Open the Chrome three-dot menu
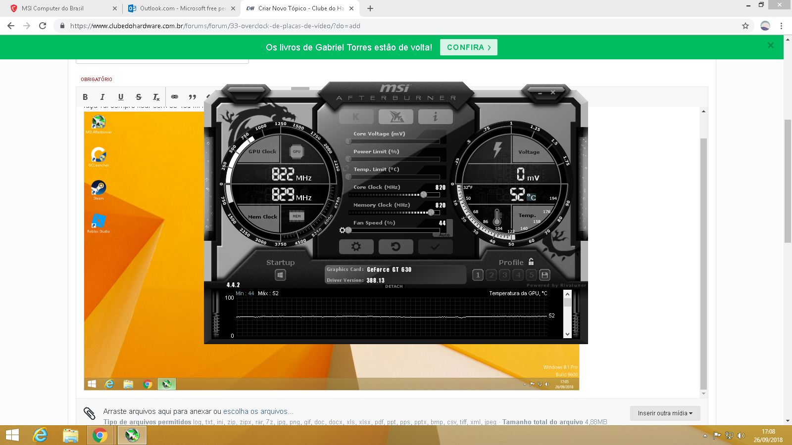The height and width of the screenshot is (445, 792). [781, 26]
